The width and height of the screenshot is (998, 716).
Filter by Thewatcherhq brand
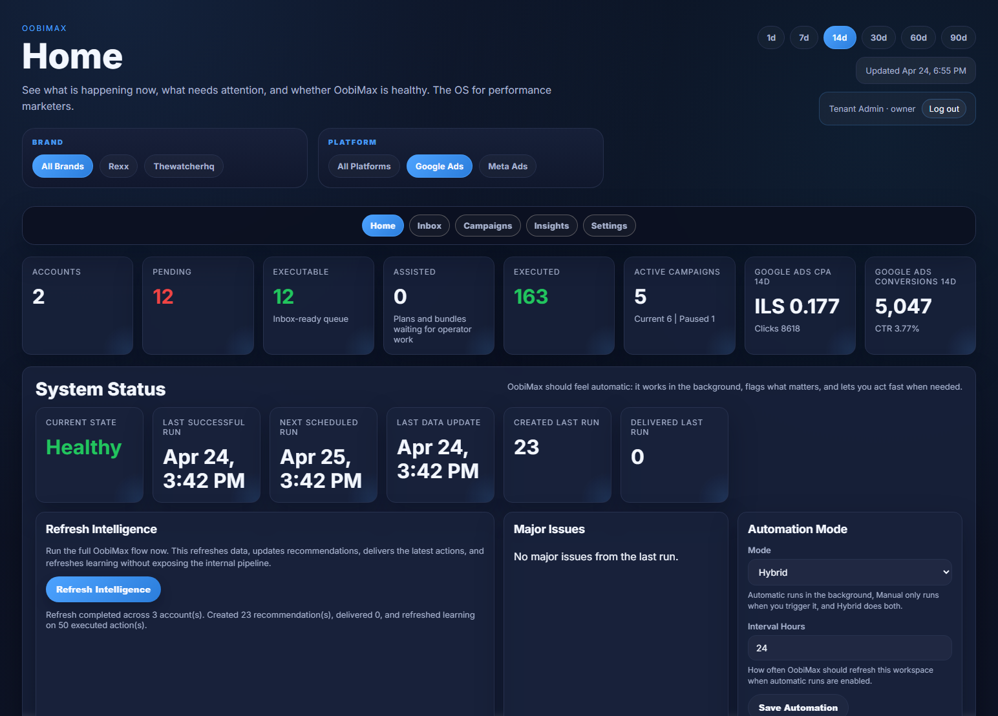click(184, 166)
